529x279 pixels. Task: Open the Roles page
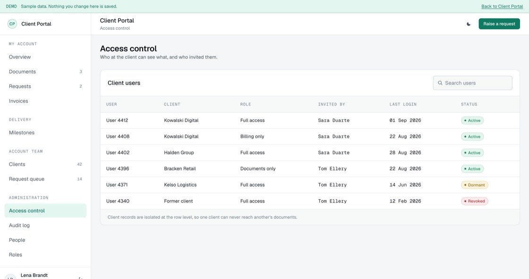[x=45, y=255]
